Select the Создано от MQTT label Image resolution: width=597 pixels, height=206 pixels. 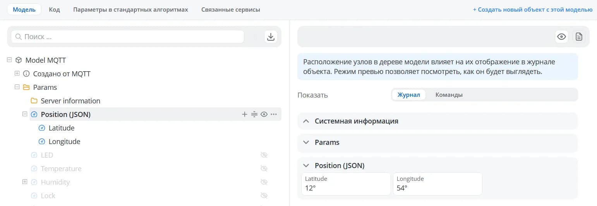pyautogui.click(x=62, y=74)
